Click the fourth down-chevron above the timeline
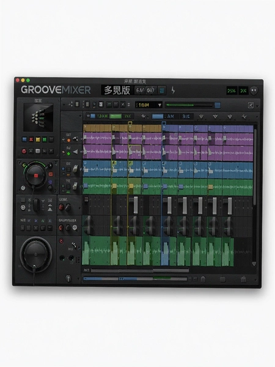 tap(244, 116)
